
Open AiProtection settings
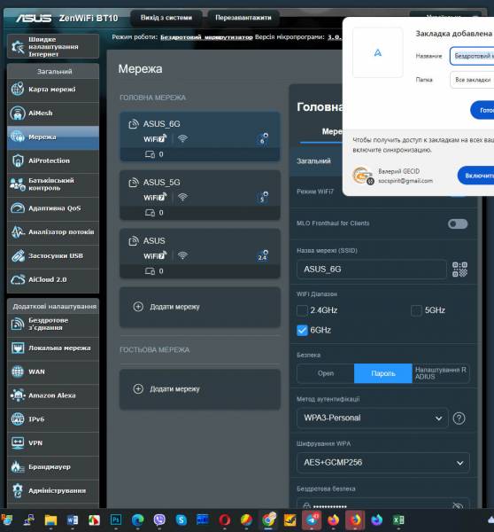[x=53, y=160]
